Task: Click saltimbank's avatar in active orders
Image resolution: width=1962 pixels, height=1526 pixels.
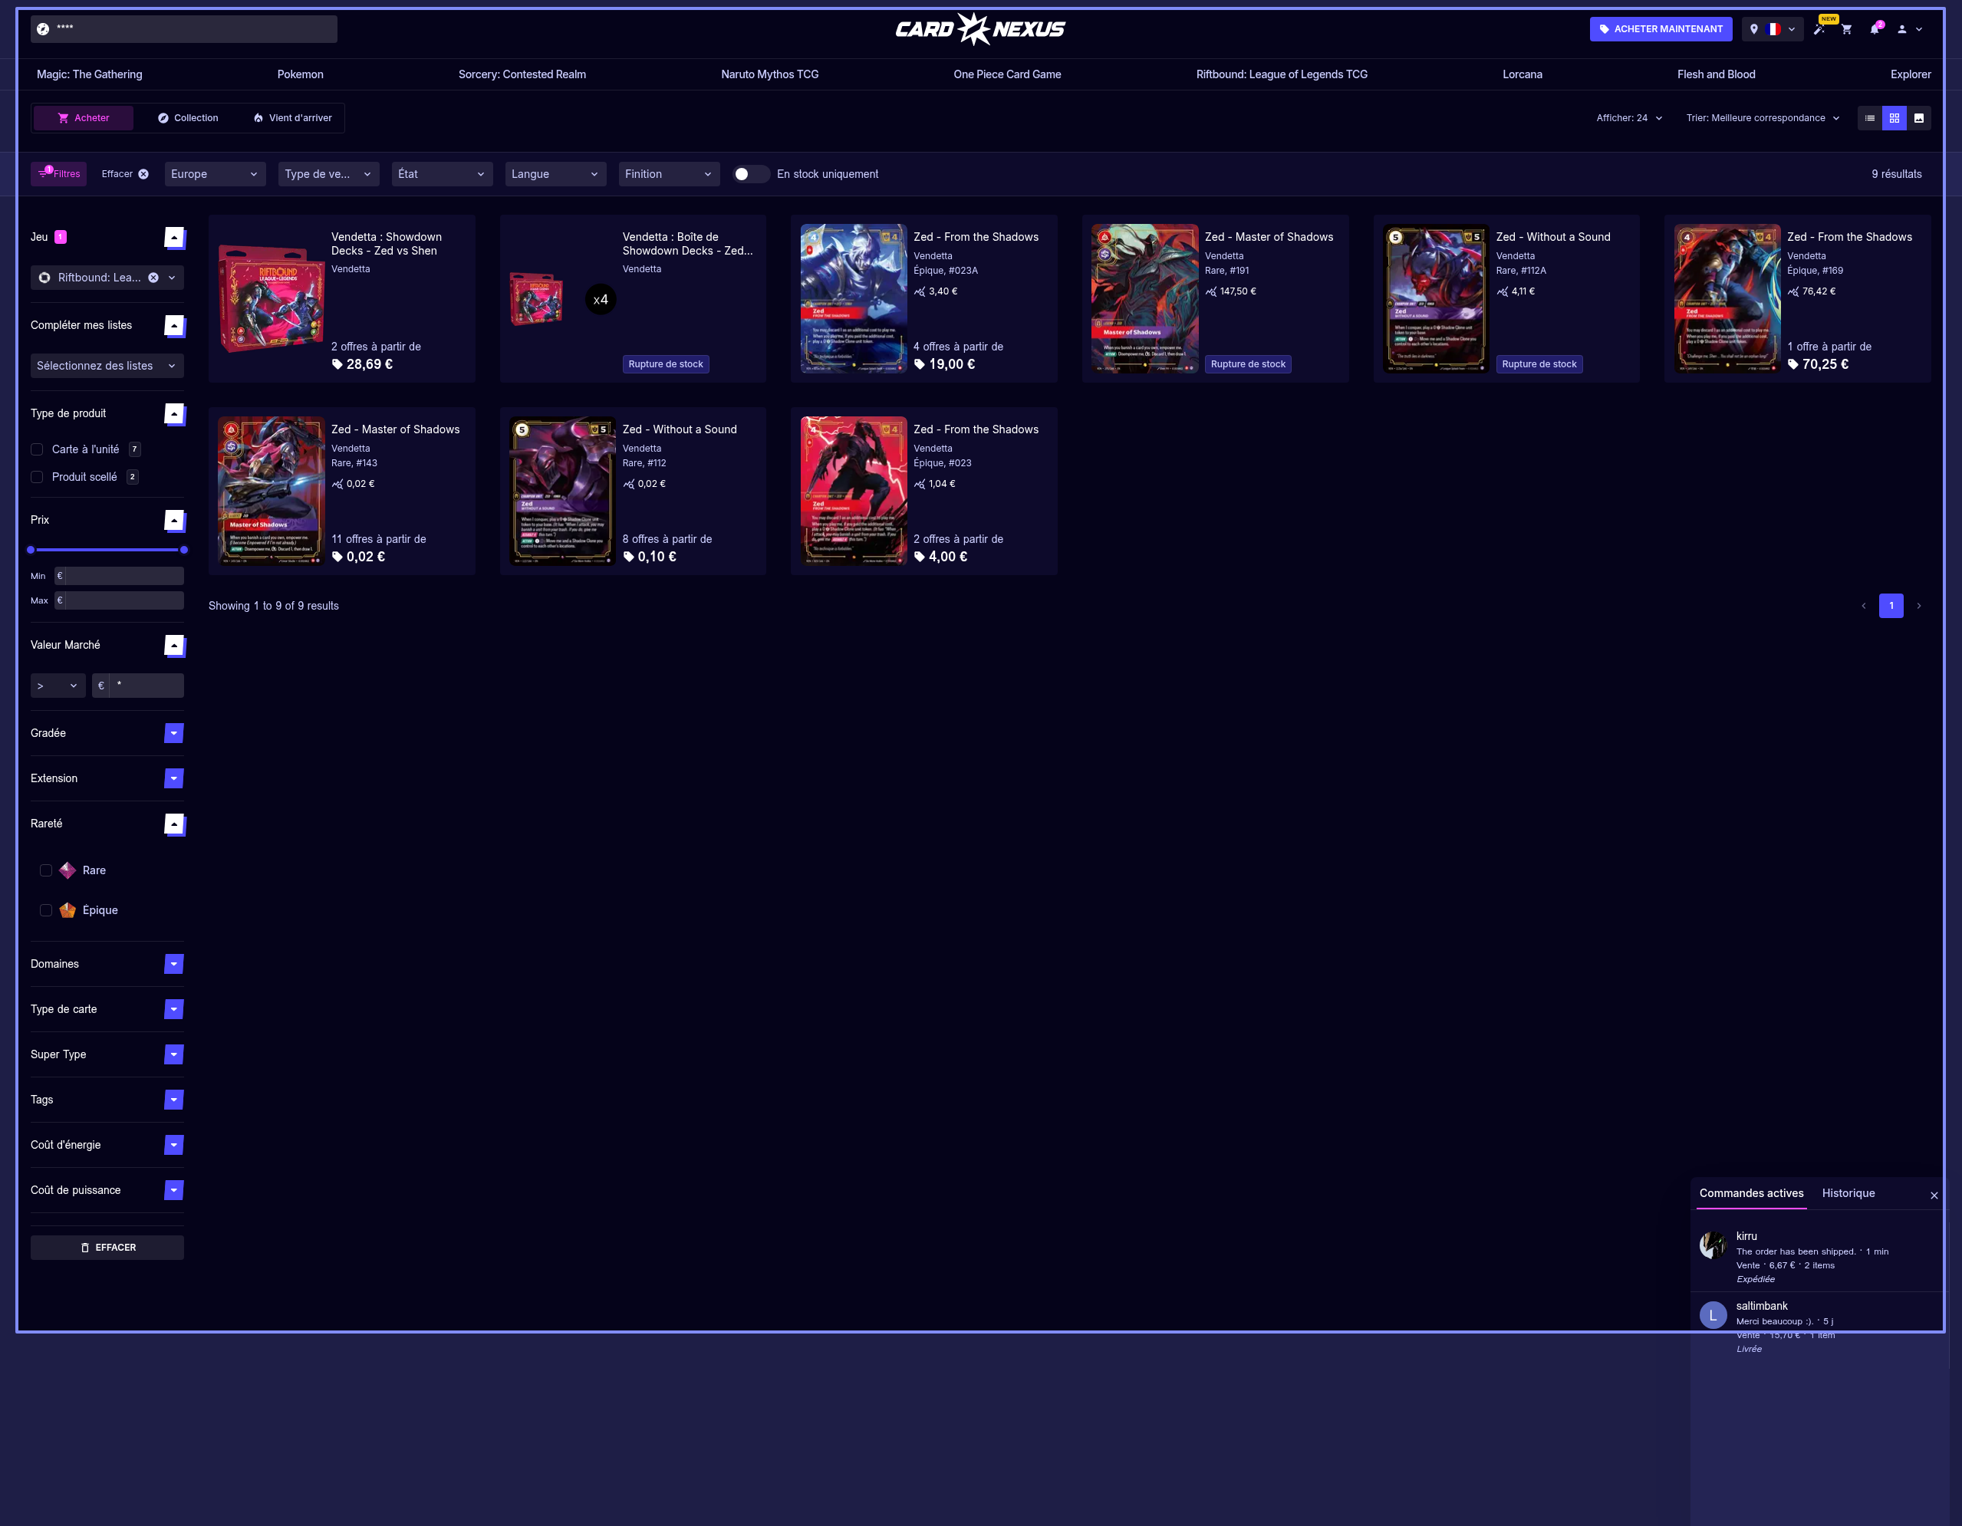Action: tap(1713, 1315)
